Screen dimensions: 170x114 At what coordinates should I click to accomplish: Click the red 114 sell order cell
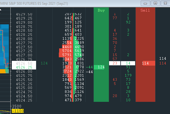(149, 63)
